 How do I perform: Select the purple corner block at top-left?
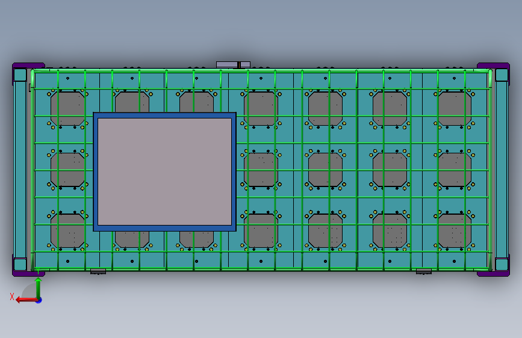(x=28, y=65)
